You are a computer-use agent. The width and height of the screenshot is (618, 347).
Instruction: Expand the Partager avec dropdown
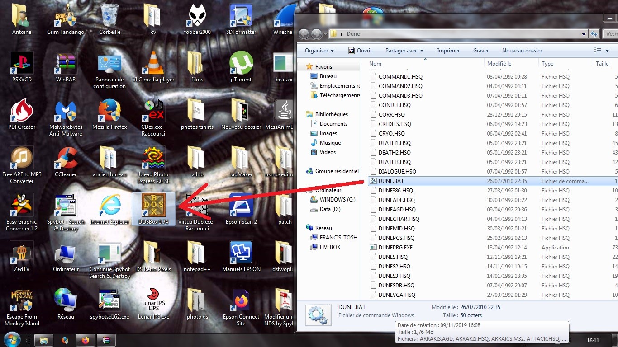pos(404,51)
